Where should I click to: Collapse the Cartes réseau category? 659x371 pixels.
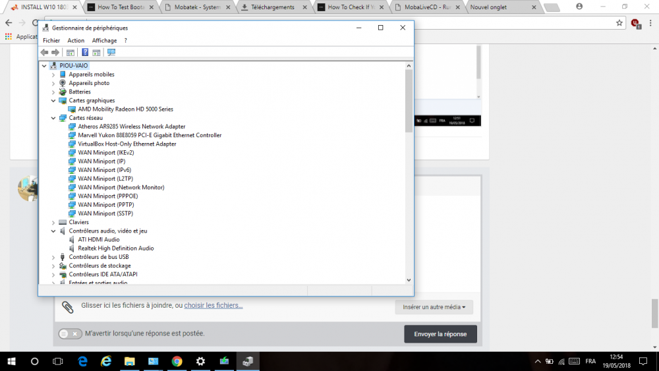[53, 118]
